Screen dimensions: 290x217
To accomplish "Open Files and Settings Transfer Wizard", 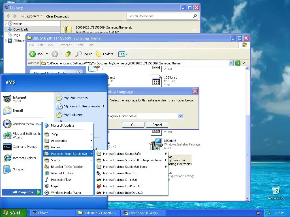I will [22, 135].
